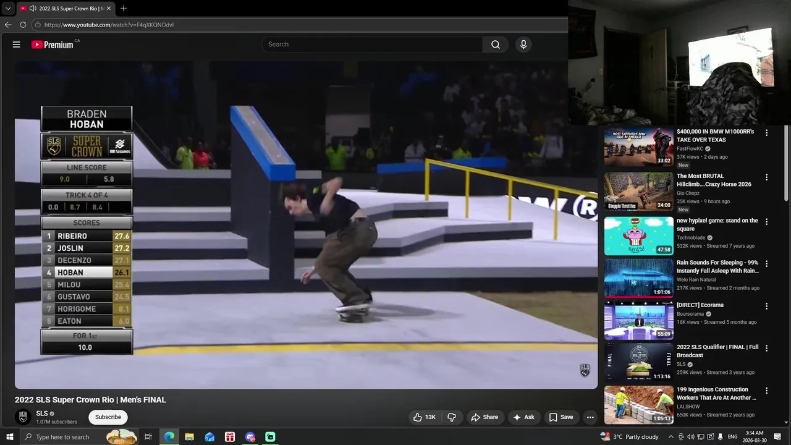Open volume control in system tray

(691, 437)
